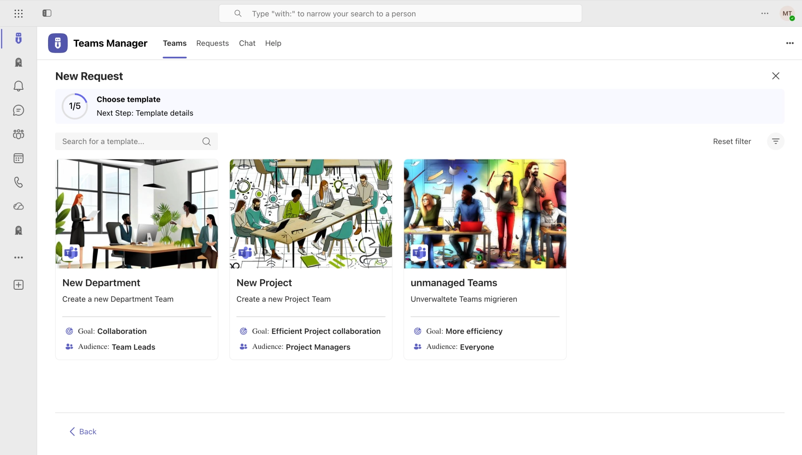This screenshot has width=802, height=455.
Task: Click the 1/5 step progress indicator
Action: click(75, 106)
